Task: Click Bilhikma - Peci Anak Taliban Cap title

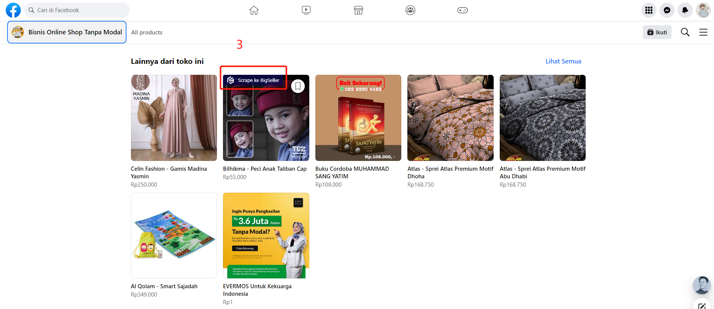Action: 265,169
